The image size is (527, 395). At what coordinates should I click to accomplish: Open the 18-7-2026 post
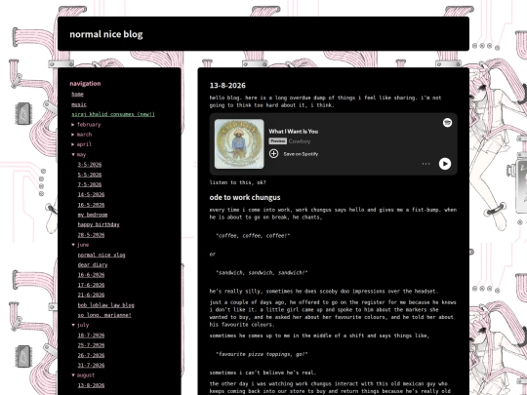(x=91, y=336)
